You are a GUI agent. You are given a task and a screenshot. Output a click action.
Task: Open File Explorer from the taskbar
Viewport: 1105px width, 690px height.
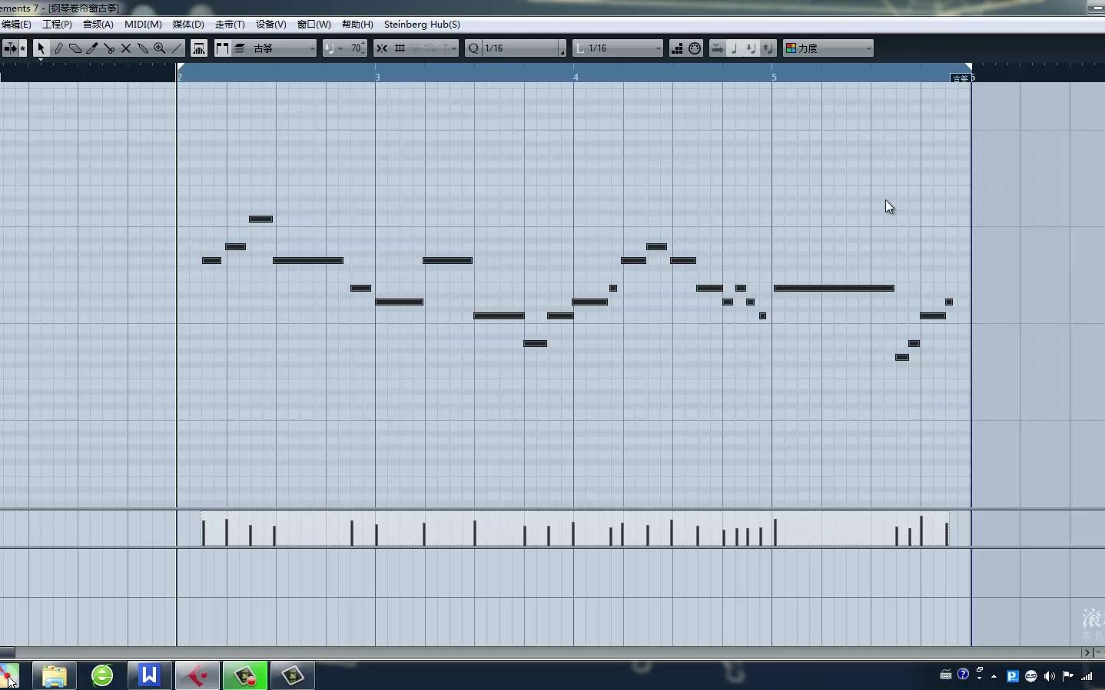pos(55,675)
